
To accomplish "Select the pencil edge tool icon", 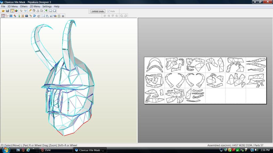I will (30, 11).
